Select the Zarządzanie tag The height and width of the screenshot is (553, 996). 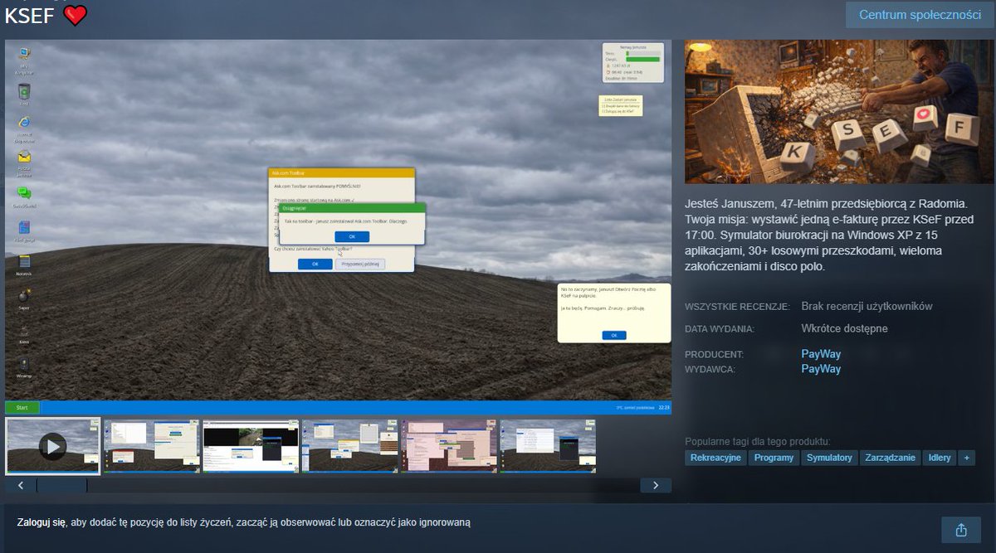click(890, 458)
